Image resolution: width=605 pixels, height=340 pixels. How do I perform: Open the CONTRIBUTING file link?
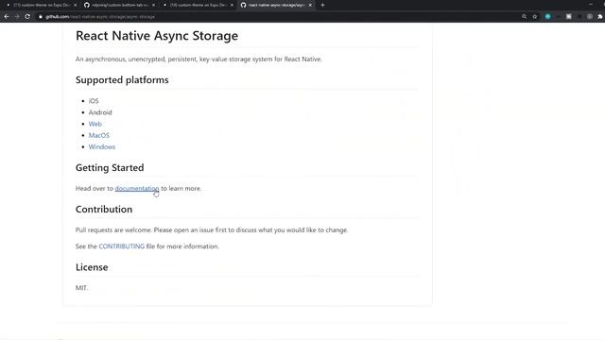pyautogui.click(x=122, y=246)
